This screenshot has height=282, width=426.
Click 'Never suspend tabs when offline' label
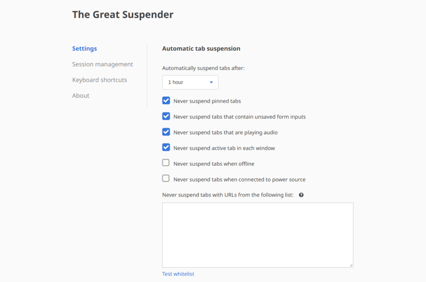214,164
